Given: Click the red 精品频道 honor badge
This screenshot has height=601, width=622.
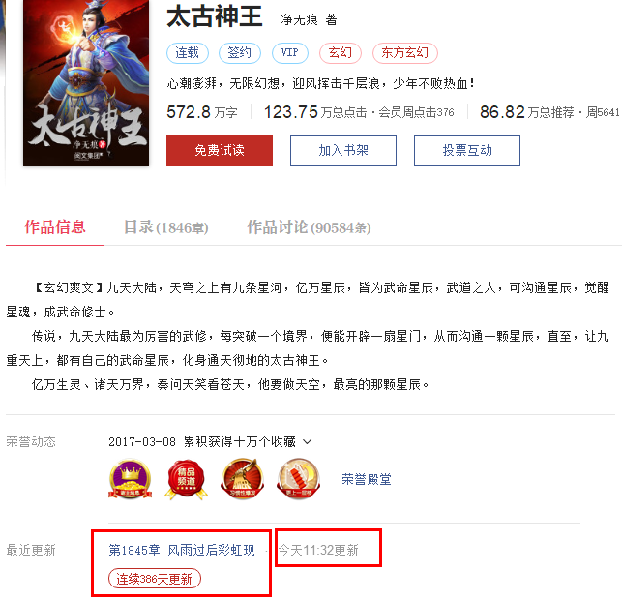Looking at the screenshot, I should click(x=186, y=479).
